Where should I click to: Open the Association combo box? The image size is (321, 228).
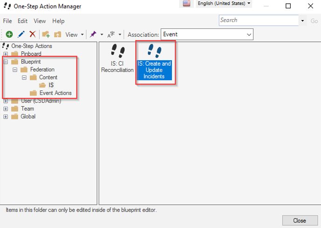click(206, 35)
